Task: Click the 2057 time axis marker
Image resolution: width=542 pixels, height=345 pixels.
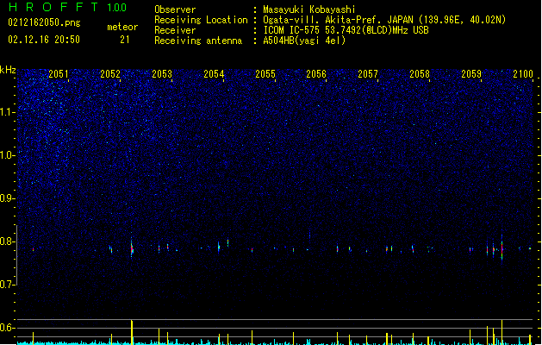Action: (368, 73)
